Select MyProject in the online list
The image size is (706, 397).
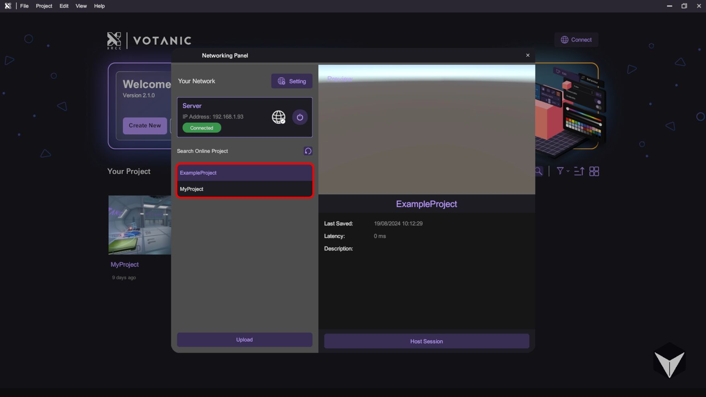point(244,189)
